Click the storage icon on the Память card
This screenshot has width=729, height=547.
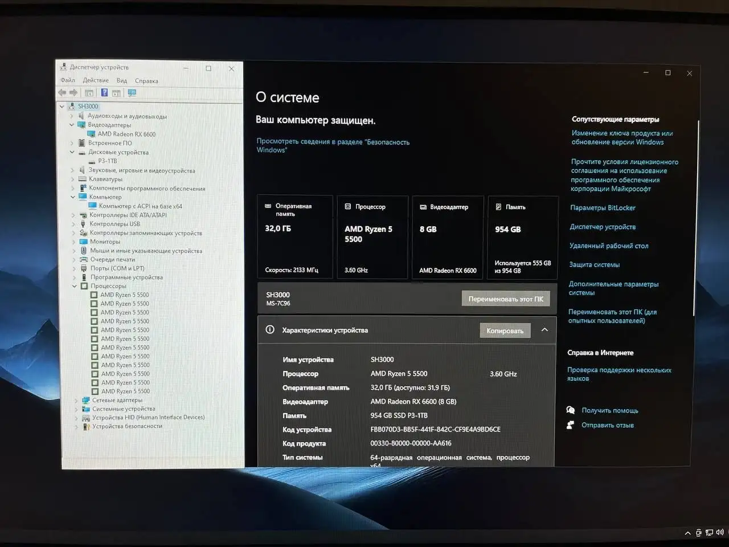click(x=498, y=207)
